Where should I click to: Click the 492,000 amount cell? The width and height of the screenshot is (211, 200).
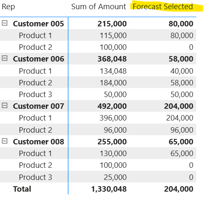pyautogui.click(x=112, y=106)
